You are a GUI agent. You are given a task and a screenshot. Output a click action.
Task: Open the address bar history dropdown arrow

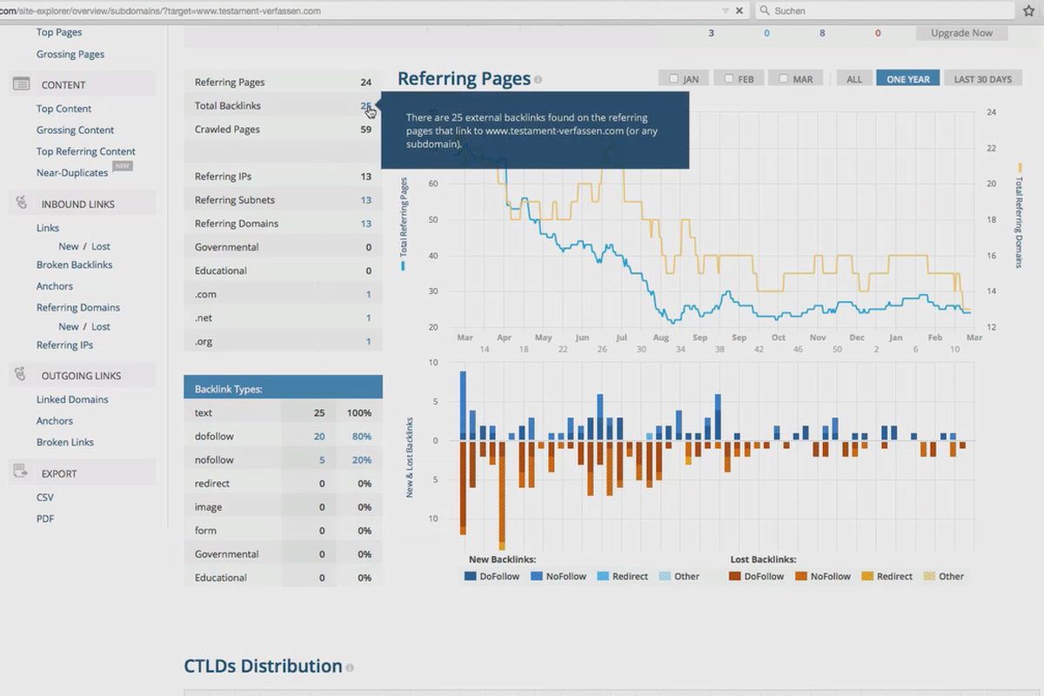[726, 10]
